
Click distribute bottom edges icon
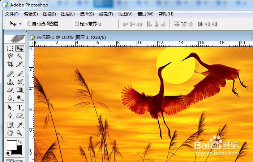click(190, 24)
